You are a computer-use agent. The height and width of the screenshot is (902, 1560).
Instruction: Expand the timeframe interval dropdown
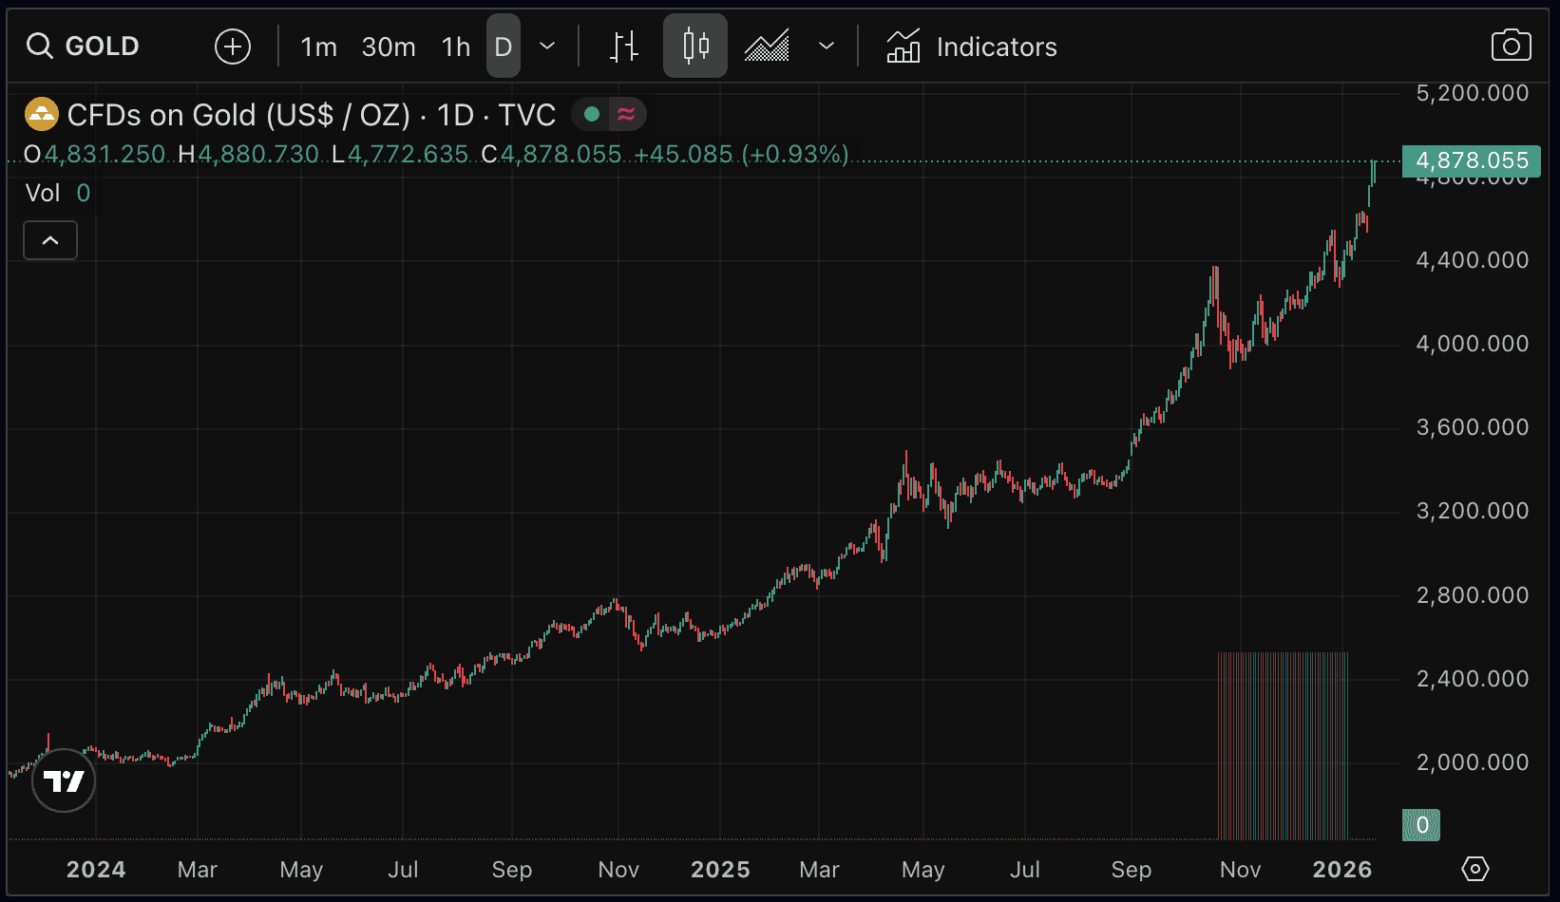(x=547, y=46)
